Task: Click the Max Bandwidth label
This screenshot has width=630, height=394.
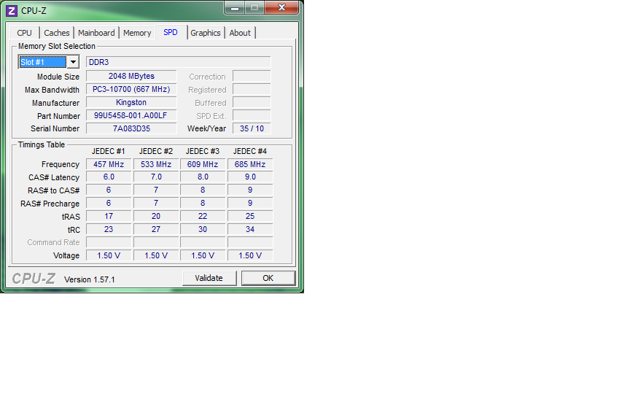Action: [x=52, y=90]
